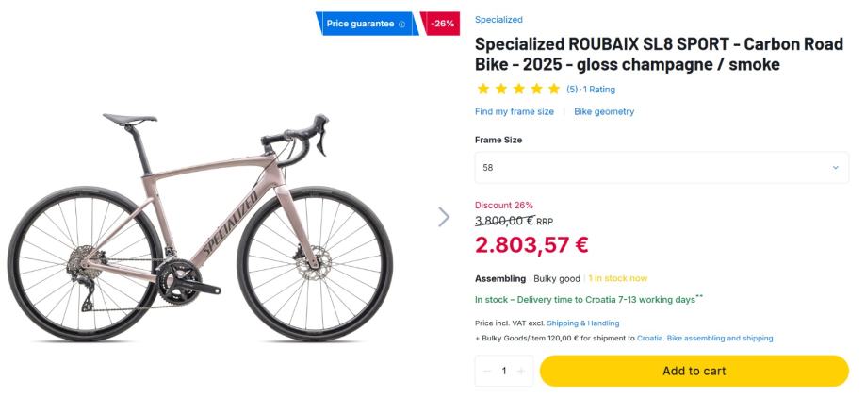The width and height of the screenshot is (866, 398).
Task: Click the info icon on Price guarantee badge
Action: pos(402,24)
